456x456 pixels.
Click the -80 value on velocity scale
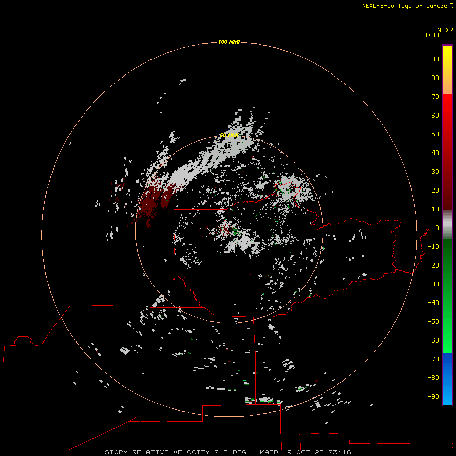coord(433,378)
